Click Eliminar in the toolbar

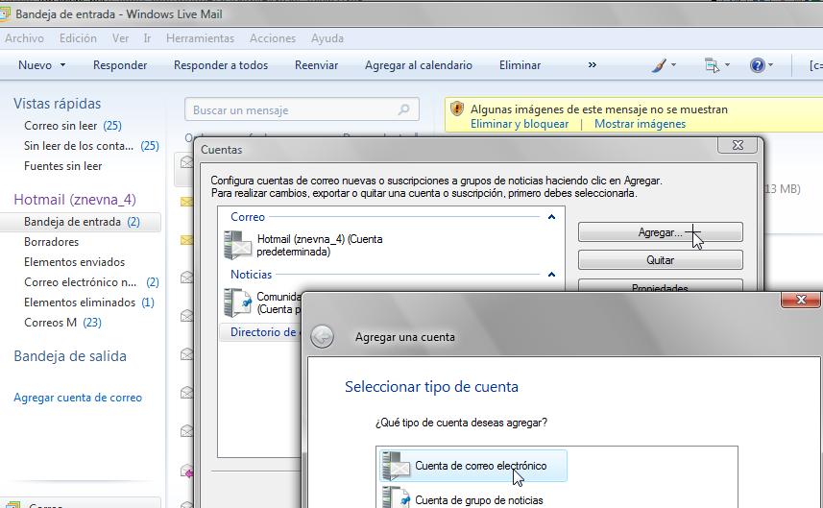tap(520, 65)
